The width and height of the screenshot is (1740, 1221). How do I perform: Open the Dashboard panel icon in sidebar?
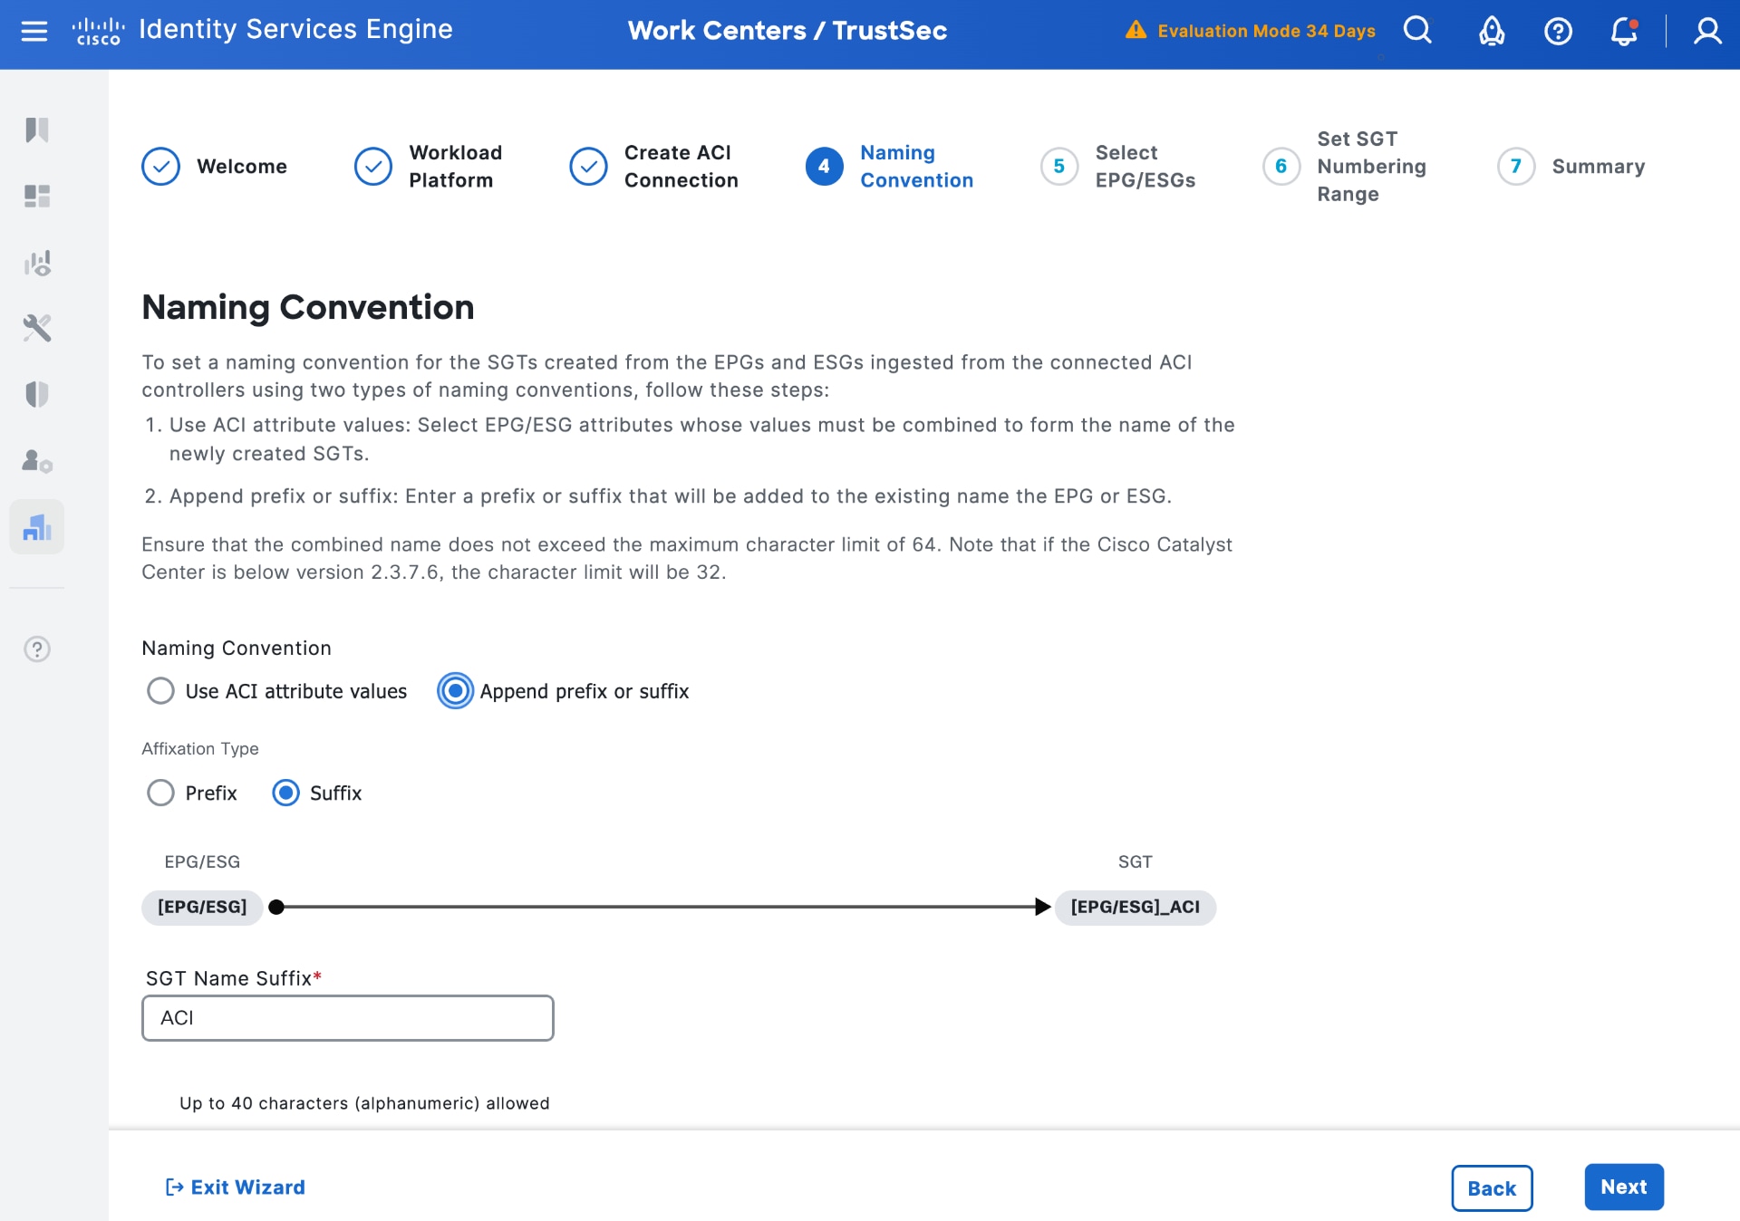click(36, 196)
